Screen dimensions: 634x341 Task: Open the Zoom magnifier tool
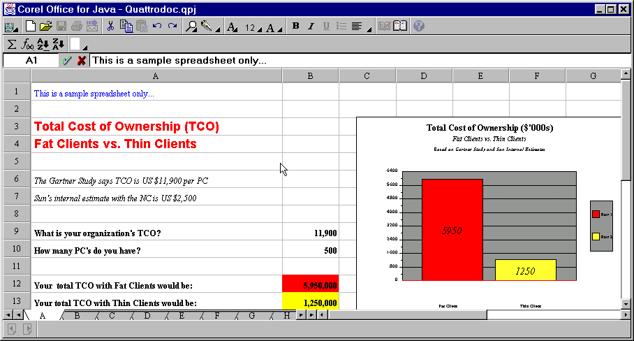191,27
